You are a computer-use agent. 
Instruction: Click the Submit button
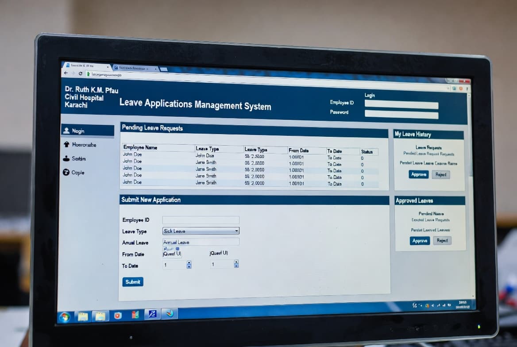point(133,281)
